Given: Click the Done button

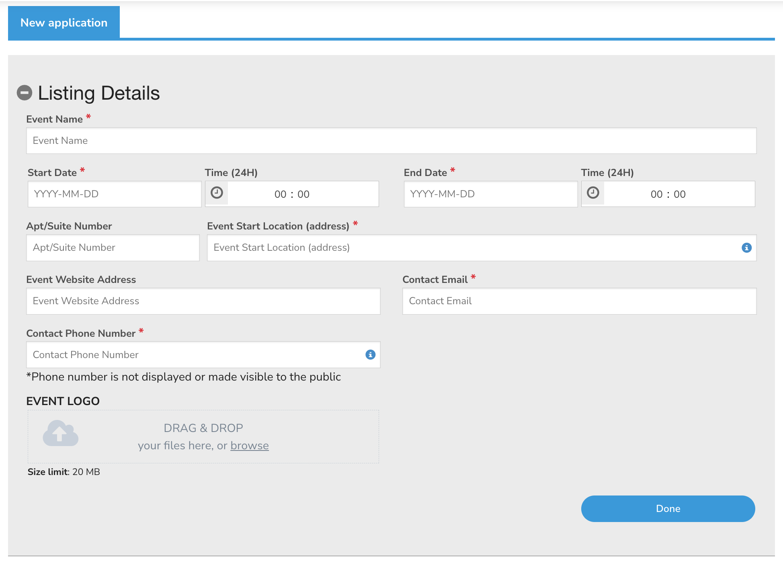Looking at the screenshot, I should 668,508.
